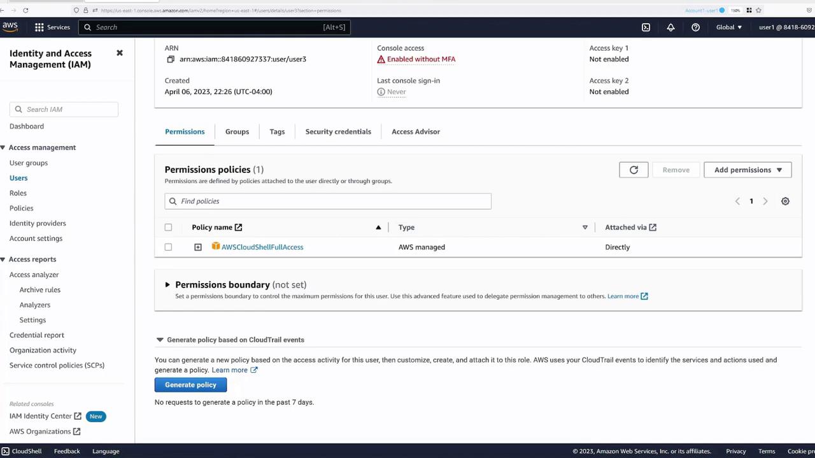Click the external link icon beside Policy name
The height and width of the screenshot is (458, 815).
click(x=238, y=227)
